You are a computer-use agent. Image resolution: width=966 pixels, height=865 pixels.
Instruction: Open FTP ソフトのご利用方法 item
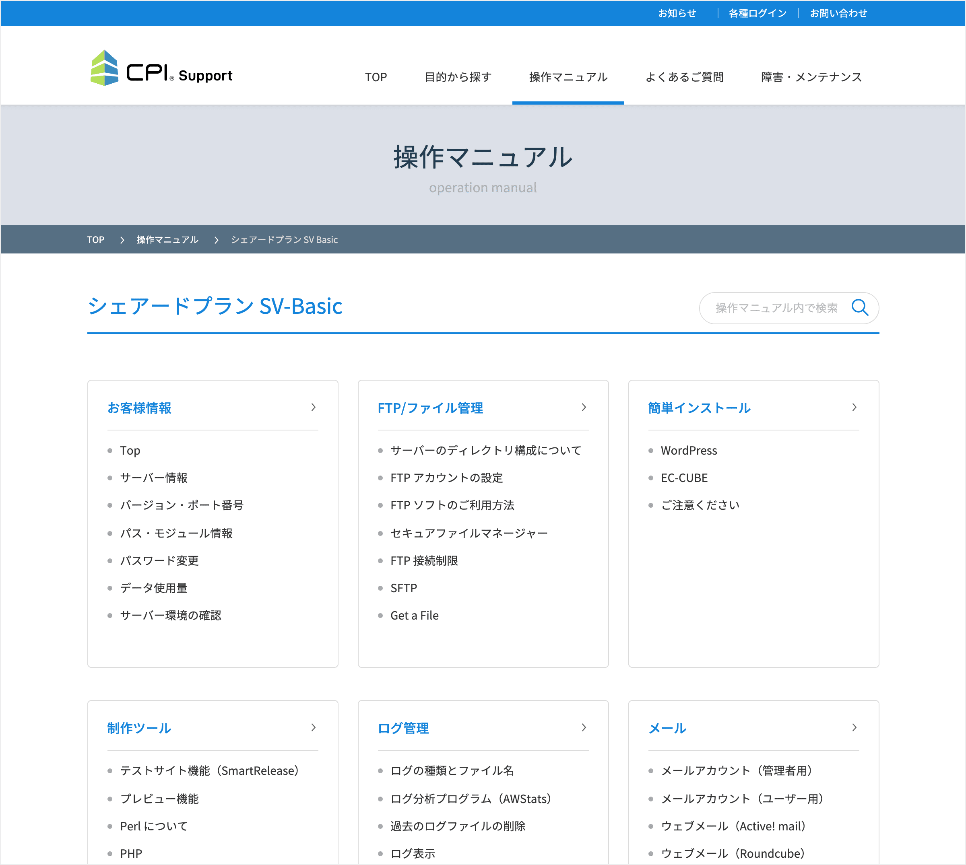(452, 505)
